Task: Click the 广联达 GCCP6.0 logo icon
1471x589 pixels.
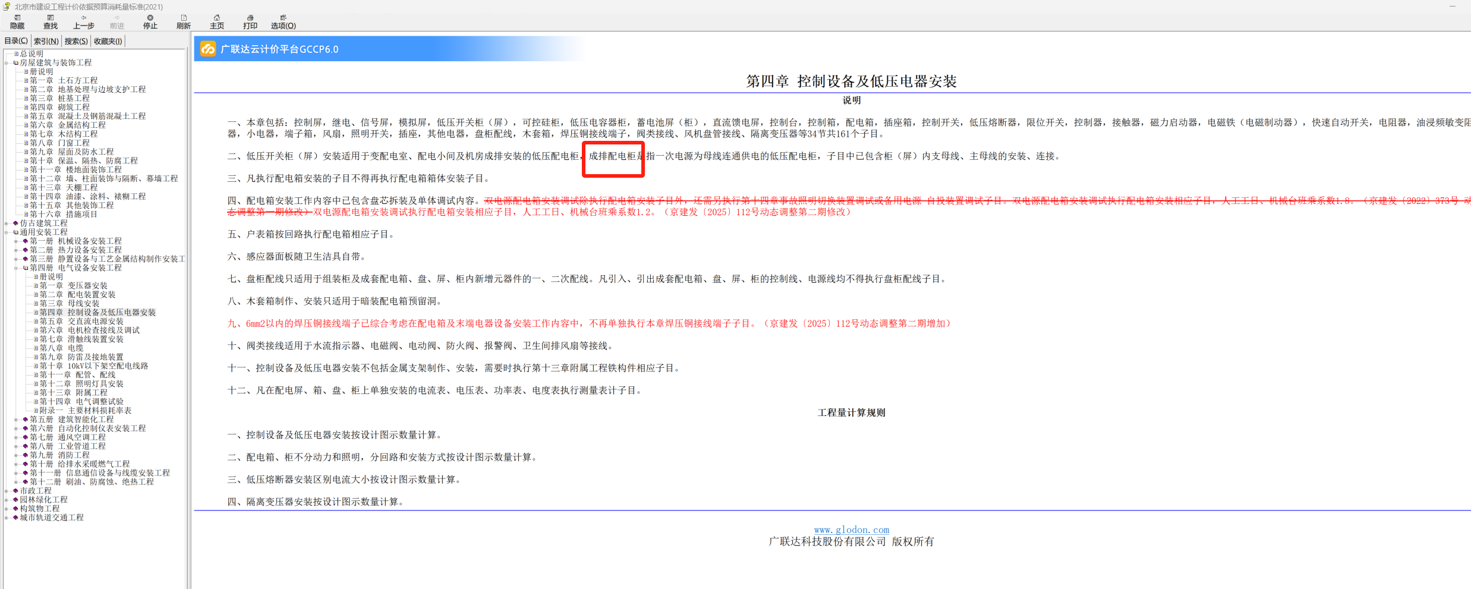Action: tap(208, 49)
